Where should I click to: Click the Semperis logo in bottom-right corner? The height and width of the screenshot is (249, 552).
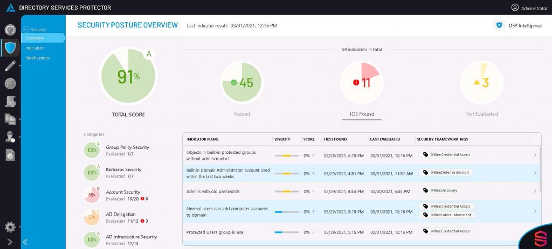[538, 237]
